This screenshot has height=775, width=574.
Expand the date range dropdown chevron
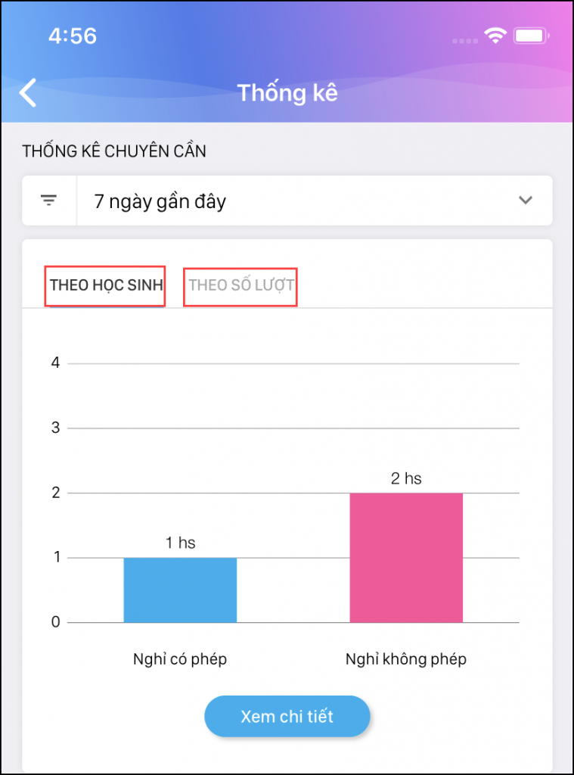(526, 201)
